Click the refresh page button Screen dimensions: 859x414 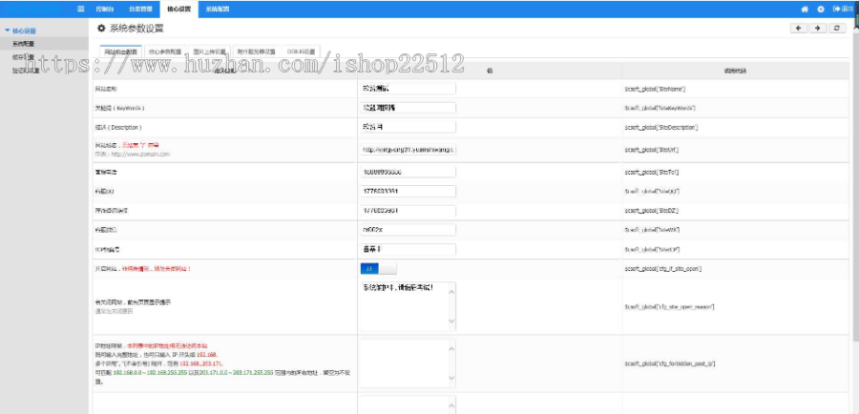click(836, 29)
